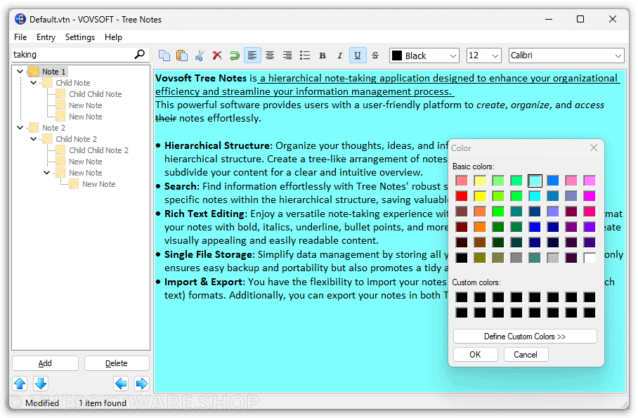Viewport: 638px width, 418px height.
Task: Confirm color with OK button
Action: pyautogui.click(x=475, y=355)
